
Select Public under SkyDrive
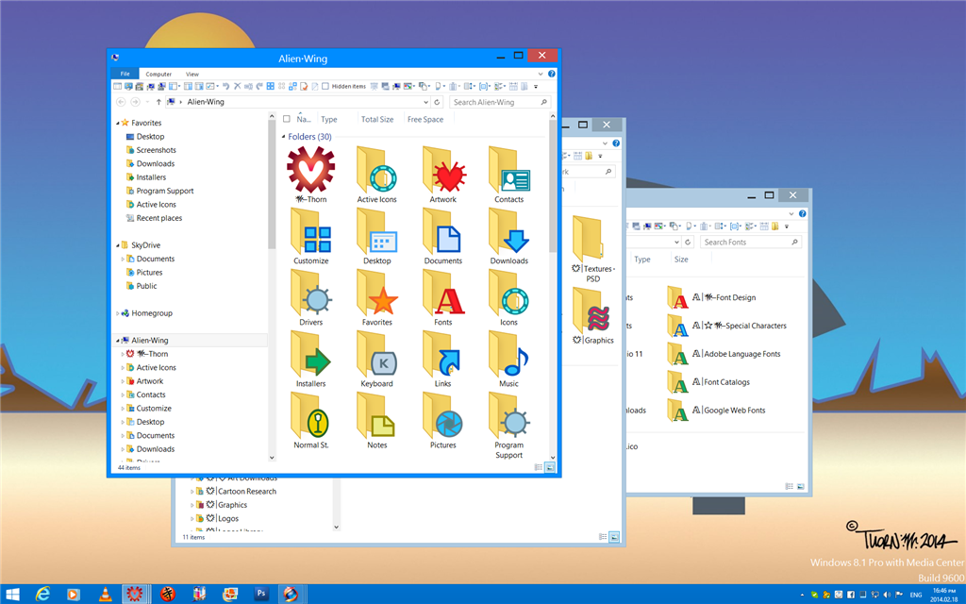click(146, 286)
